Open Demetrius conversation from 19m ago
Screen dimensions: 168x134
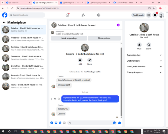point(24,58)
